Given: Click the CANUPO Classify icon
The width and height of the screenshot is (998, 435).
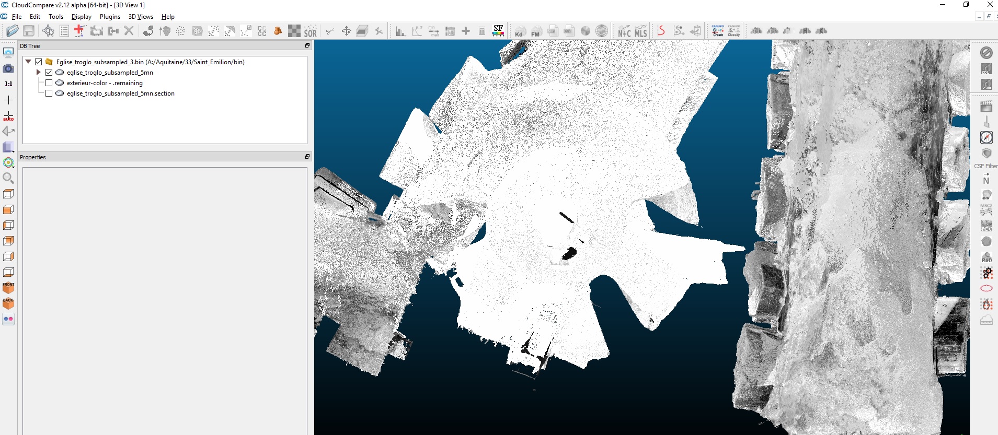Looking at the screenshot, I should click(734, 31).
